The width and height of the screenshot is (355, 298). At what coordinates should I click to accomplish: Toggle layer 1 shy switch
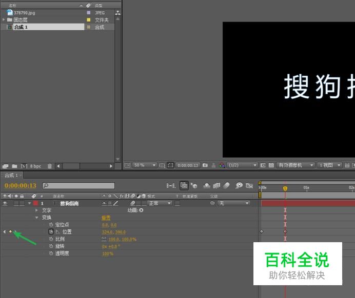(104, 203)
